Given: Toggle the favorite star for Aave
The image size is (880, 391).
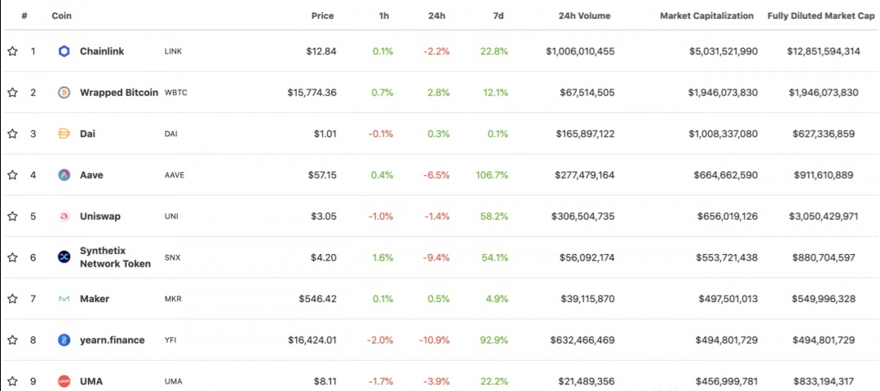Looking at the screenshot, I should pos(12,175).
